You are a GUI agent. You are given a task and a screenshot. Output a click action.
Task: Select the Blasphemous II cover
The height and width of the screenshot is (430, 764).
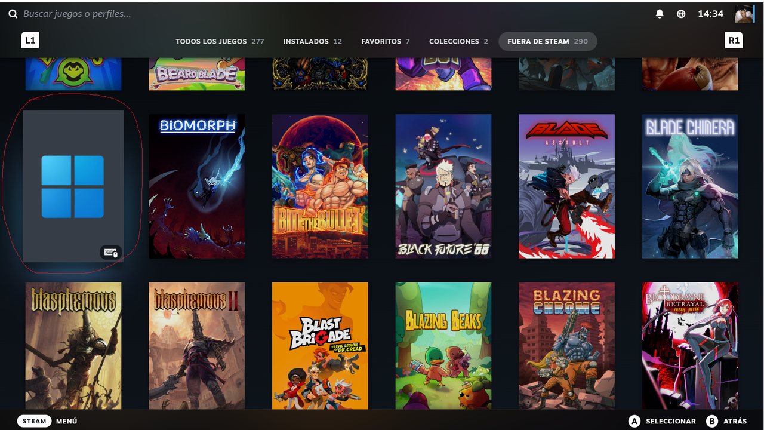point(196,346)
